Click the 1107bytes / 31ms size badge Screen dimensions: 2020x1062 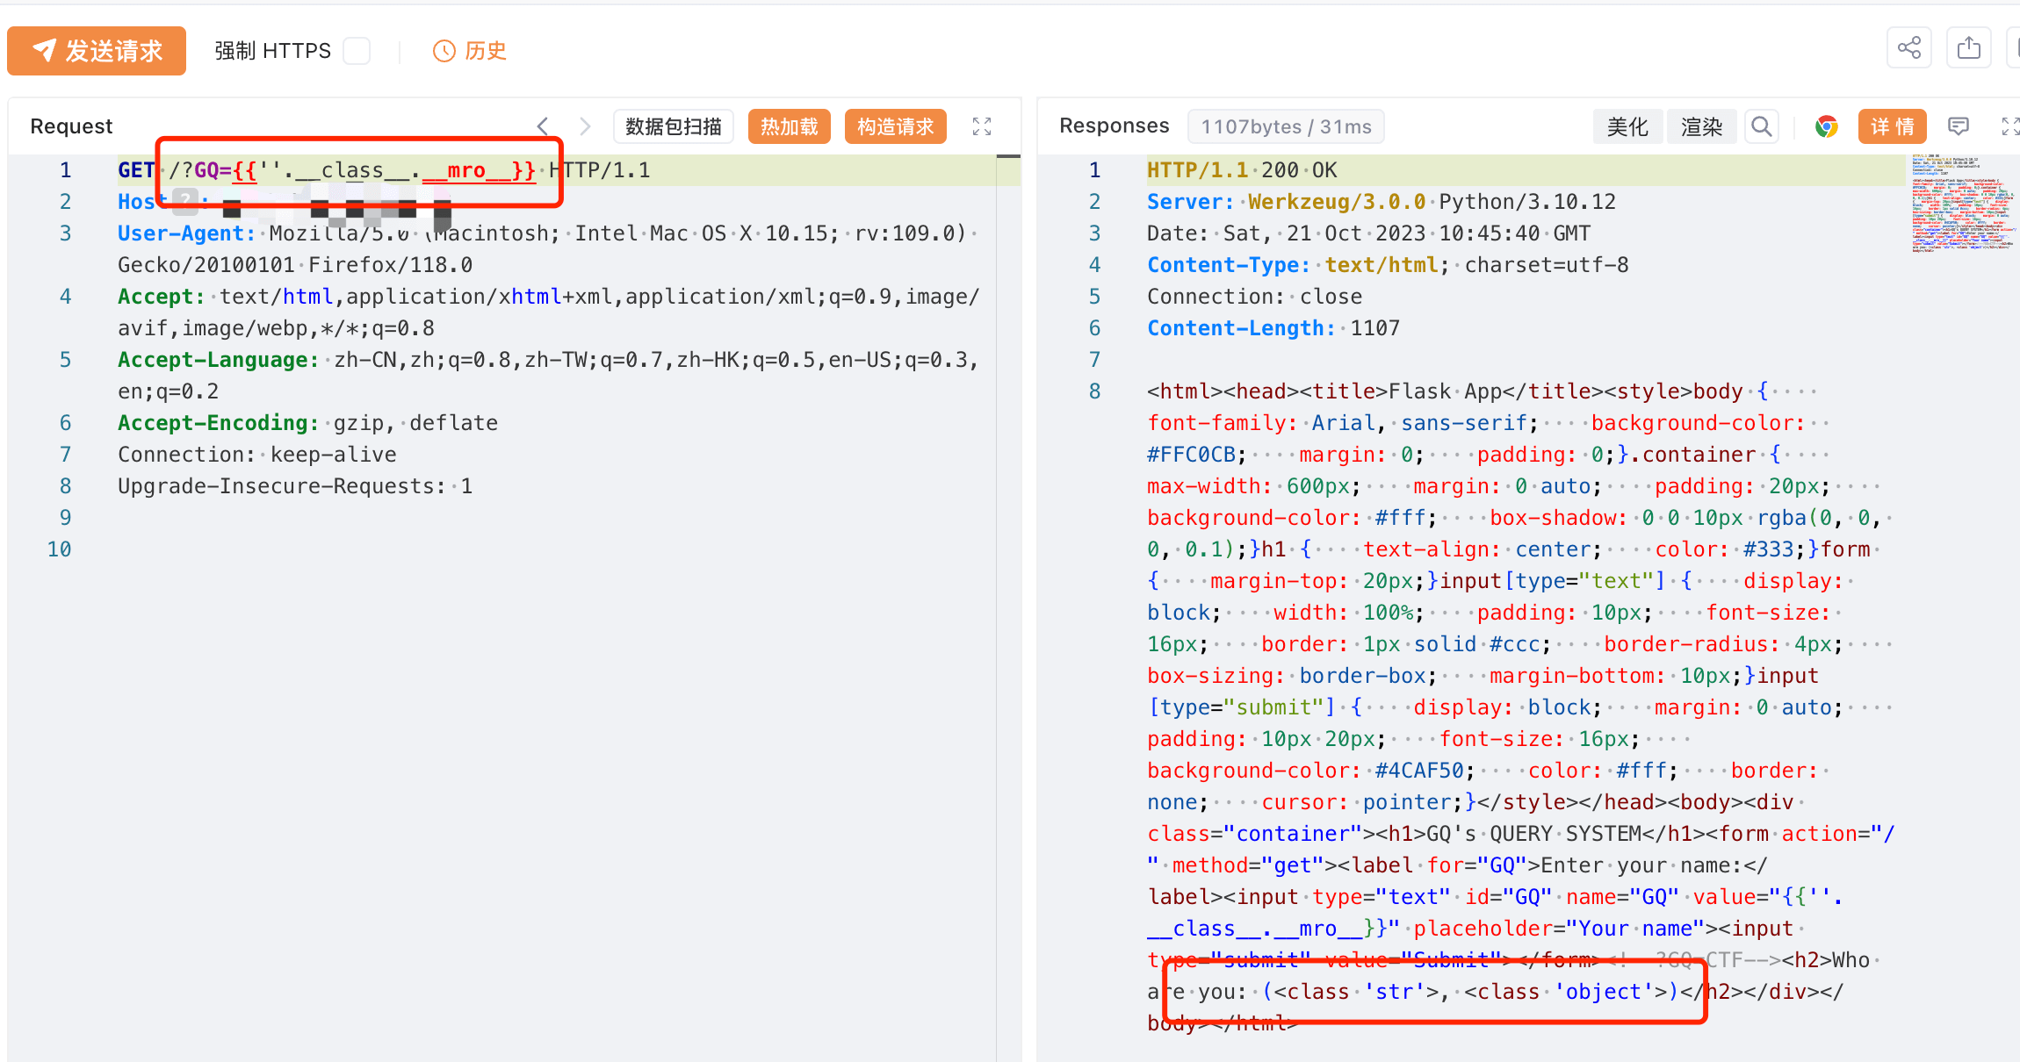pos(1286,126)
